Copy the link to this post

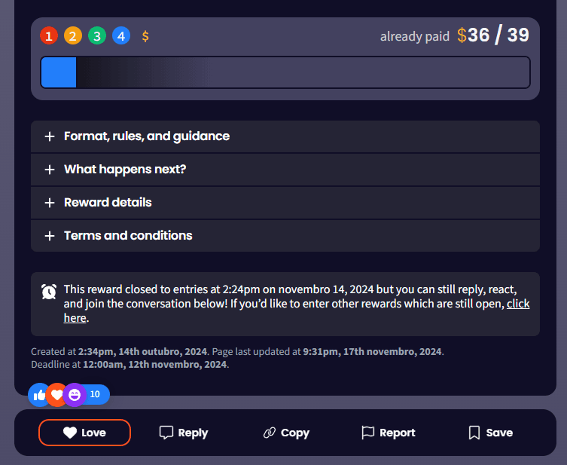[x=286, y=433]
